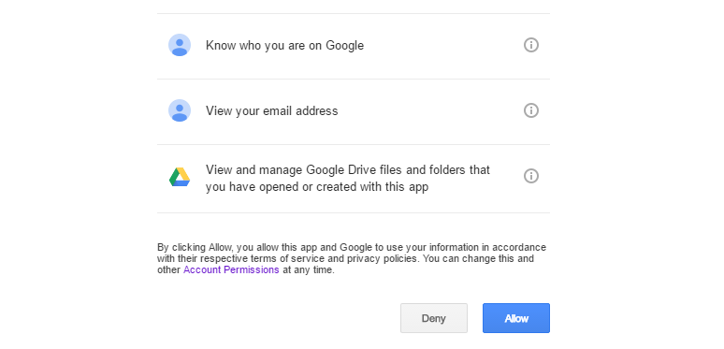This screenshot has width=724, height=349.
Task: Click the Google Drive logo icon
Action: click(180, 177)
